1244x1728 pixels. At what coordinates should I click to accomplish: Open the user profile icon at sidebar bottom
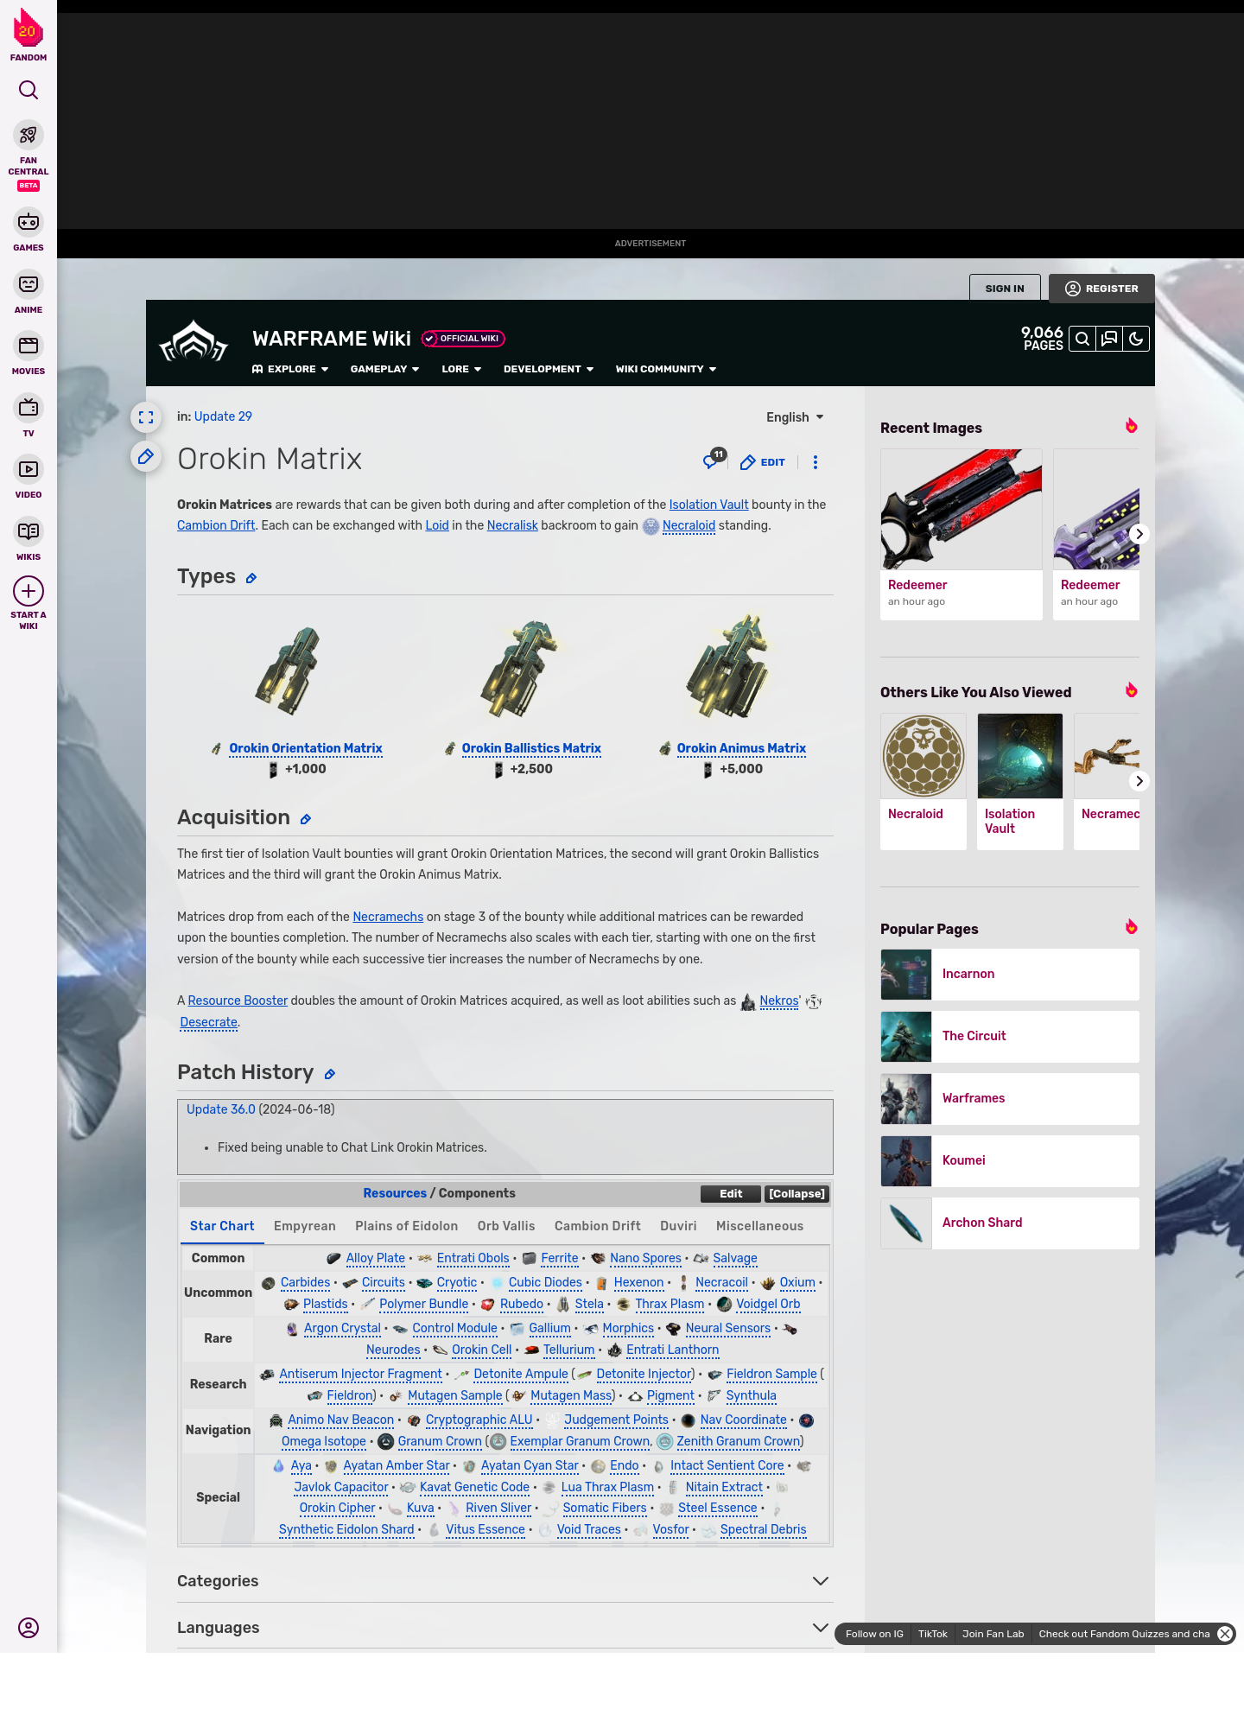tap(29, 1628)
